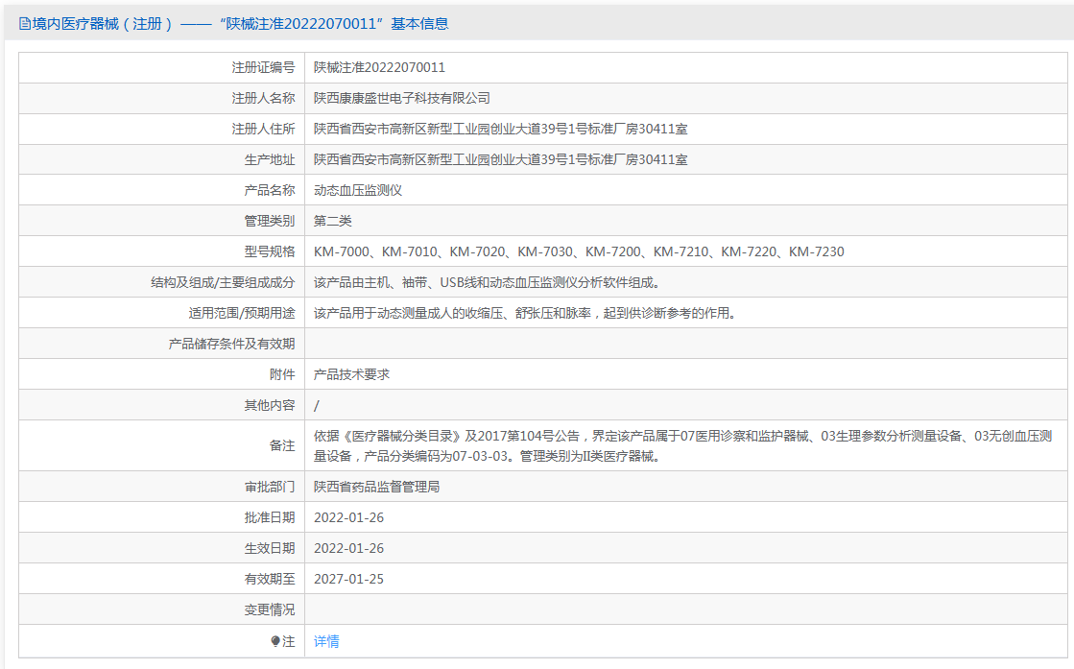
Task: Select the registration number 陕械注准20222070011 value
Action: point(379,68)
